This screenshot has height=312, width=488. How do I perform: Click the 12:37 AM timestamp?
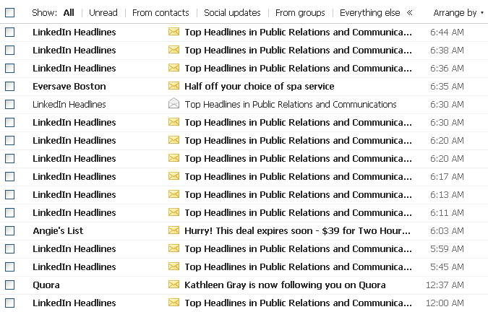click(x=445, y=285)
